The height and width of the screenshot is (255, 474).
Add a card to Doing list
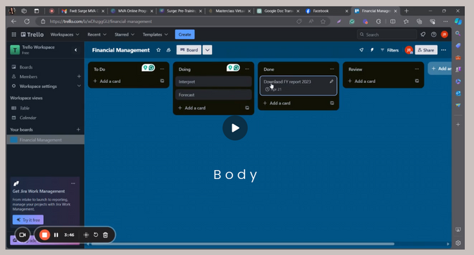[x=192, y=108]
